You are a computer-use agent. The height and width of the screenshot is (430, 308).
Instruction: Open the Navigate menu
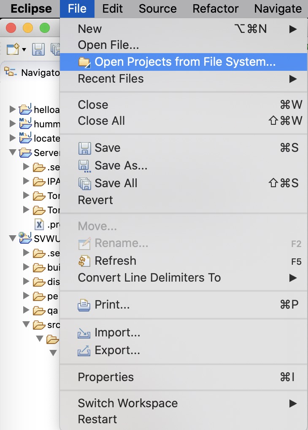coord(278,8)
